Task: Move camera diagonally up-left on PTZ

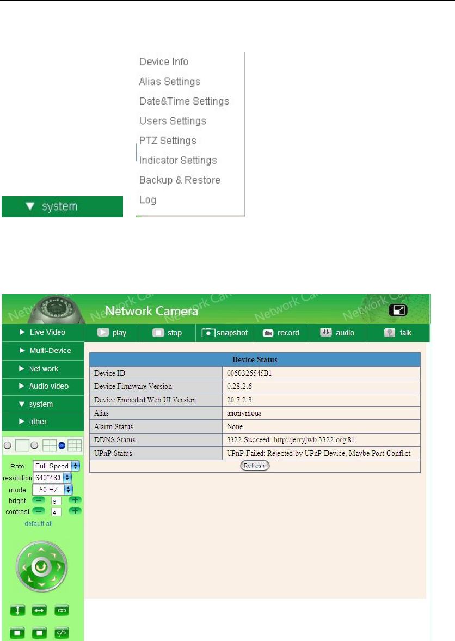Action: pyautogui.click(x=29, y=555)
